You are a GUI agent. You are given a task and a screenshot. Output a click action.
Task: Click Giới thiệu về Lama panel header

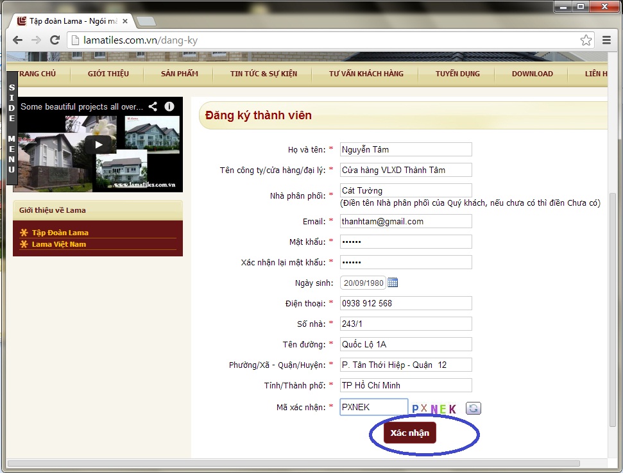tap(98, 210)
